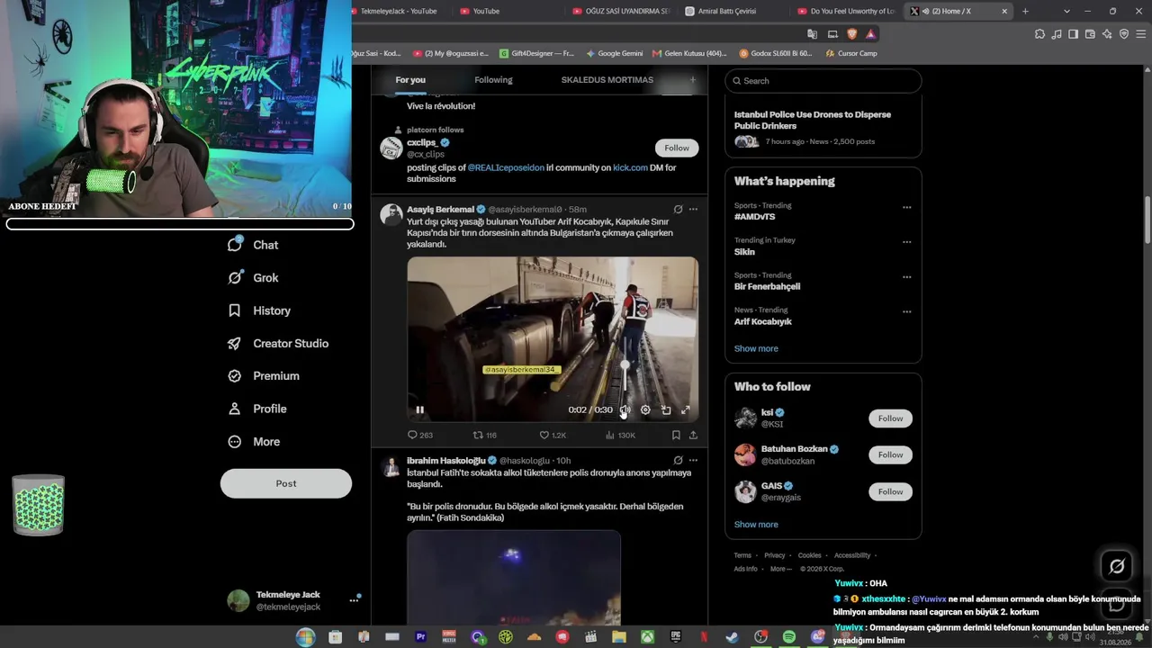This screenshot has height=648, width=1152.
Task: Open Spotify from the taskbar
Action: pyautogui.click(x=789, y=637)
